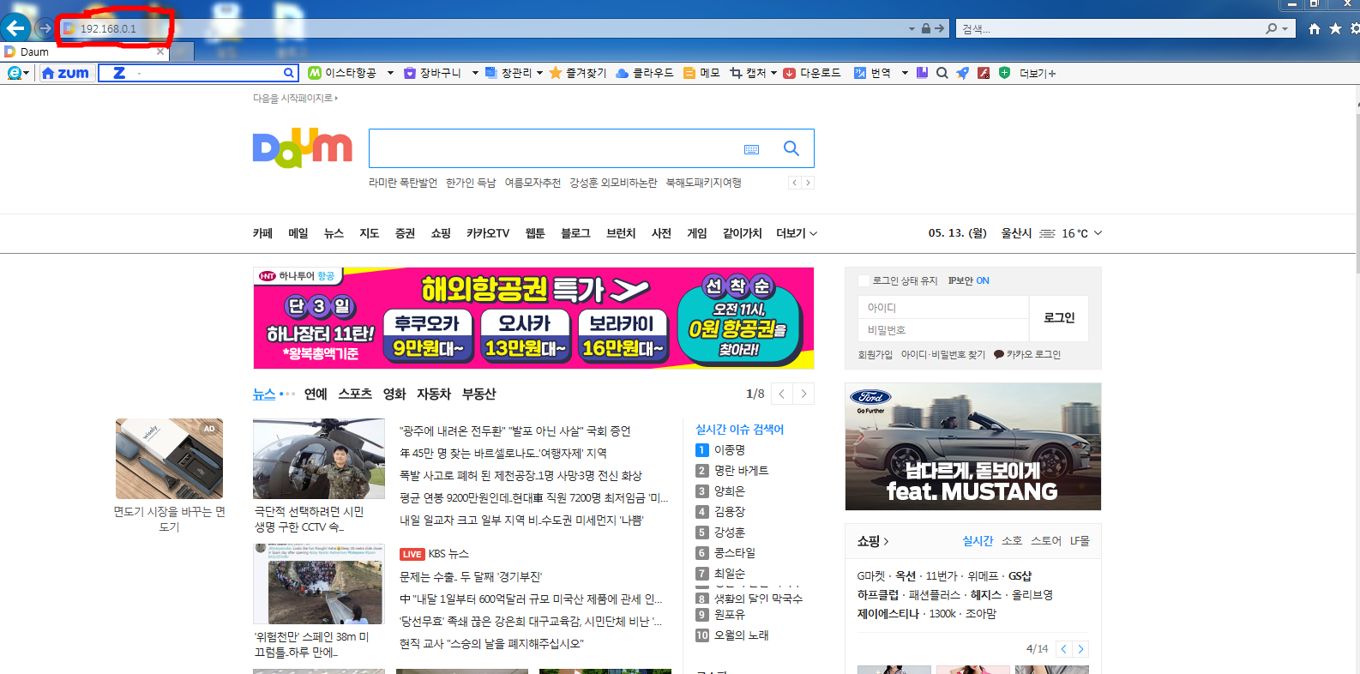This screenshot has width=1360, height=674.
Task: Click the rocket icon in toolbar
Action: pos(963,73)
